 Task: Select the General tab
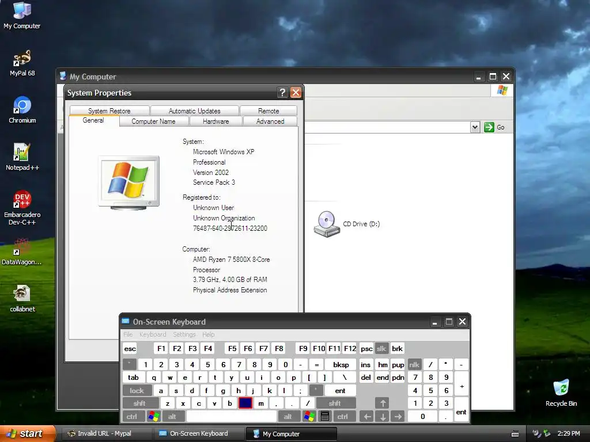(93, 120)
